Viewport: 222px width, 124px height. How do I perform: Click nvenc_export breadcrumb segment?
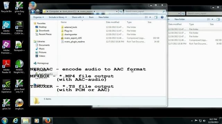[x=86, y=11]
